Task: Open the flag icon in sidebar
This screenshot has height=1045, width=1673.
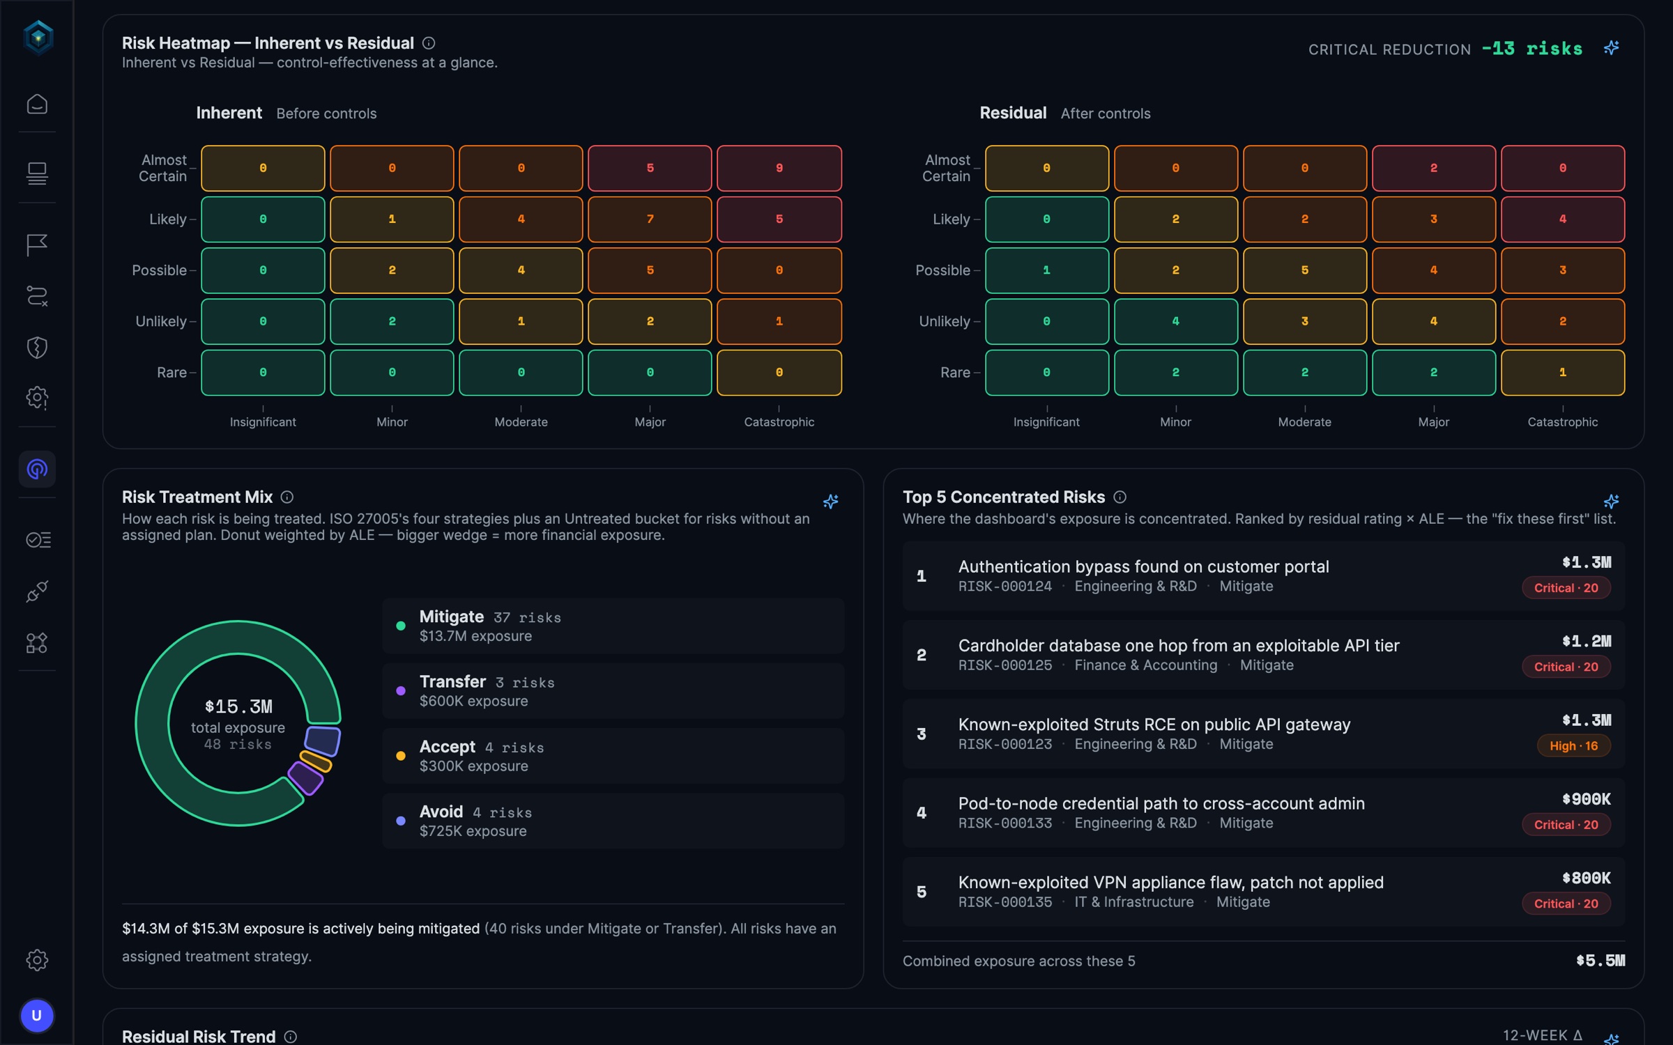Action: click(x=37, y=245)
